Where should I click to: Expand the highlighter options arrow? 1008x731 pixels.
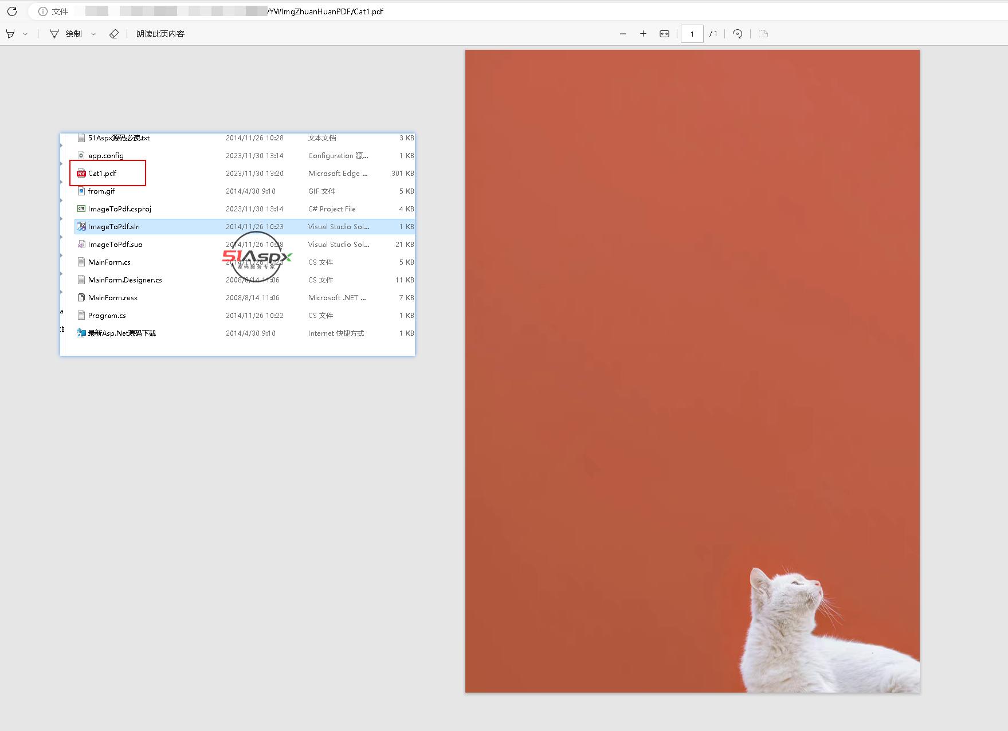25,34
